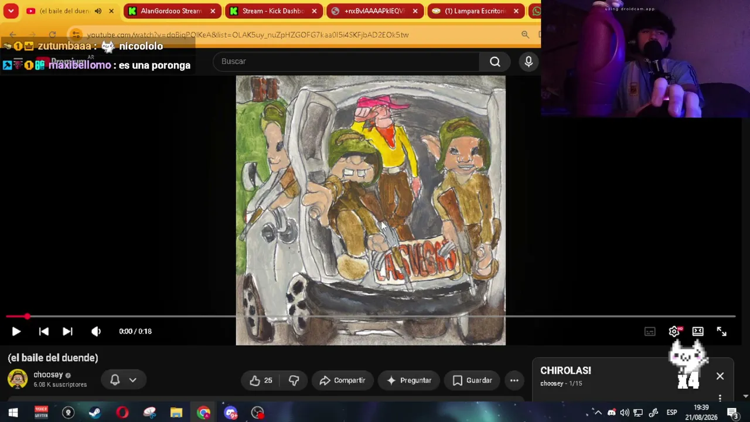Viewport: 750px width, 422px height.
Task: Close the AlanGordooo Stream tab
Action: (213, 11)
